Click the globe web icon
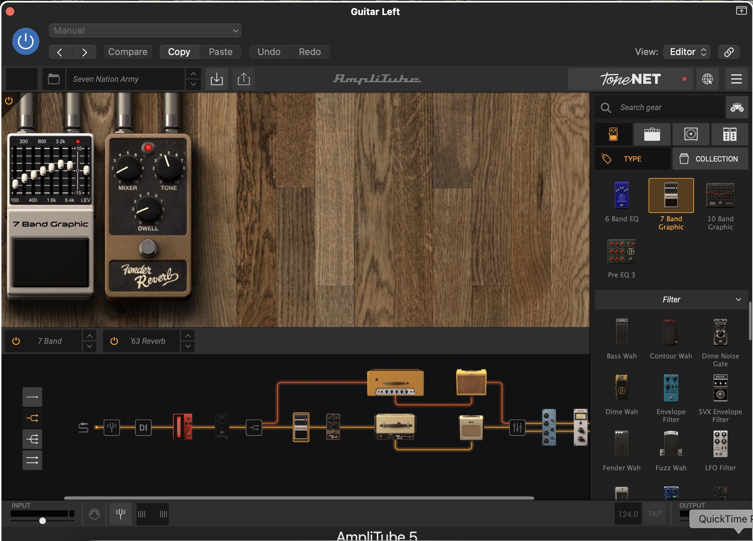The height and width of the screenshot is (541, 753). [707, 79]
